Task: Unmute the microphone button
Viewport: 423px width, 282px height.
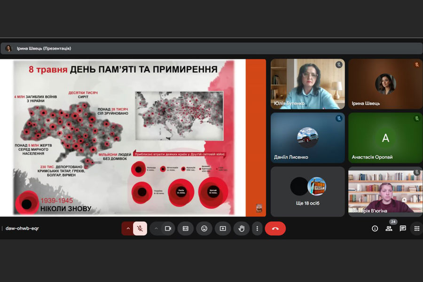Action: [x=140, y=228]
